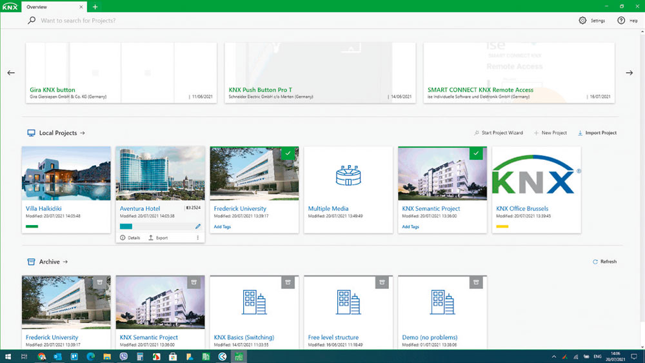The image size is (645, 363).
Task: Go to next news with right arrow
Action: tap(630, 73)
